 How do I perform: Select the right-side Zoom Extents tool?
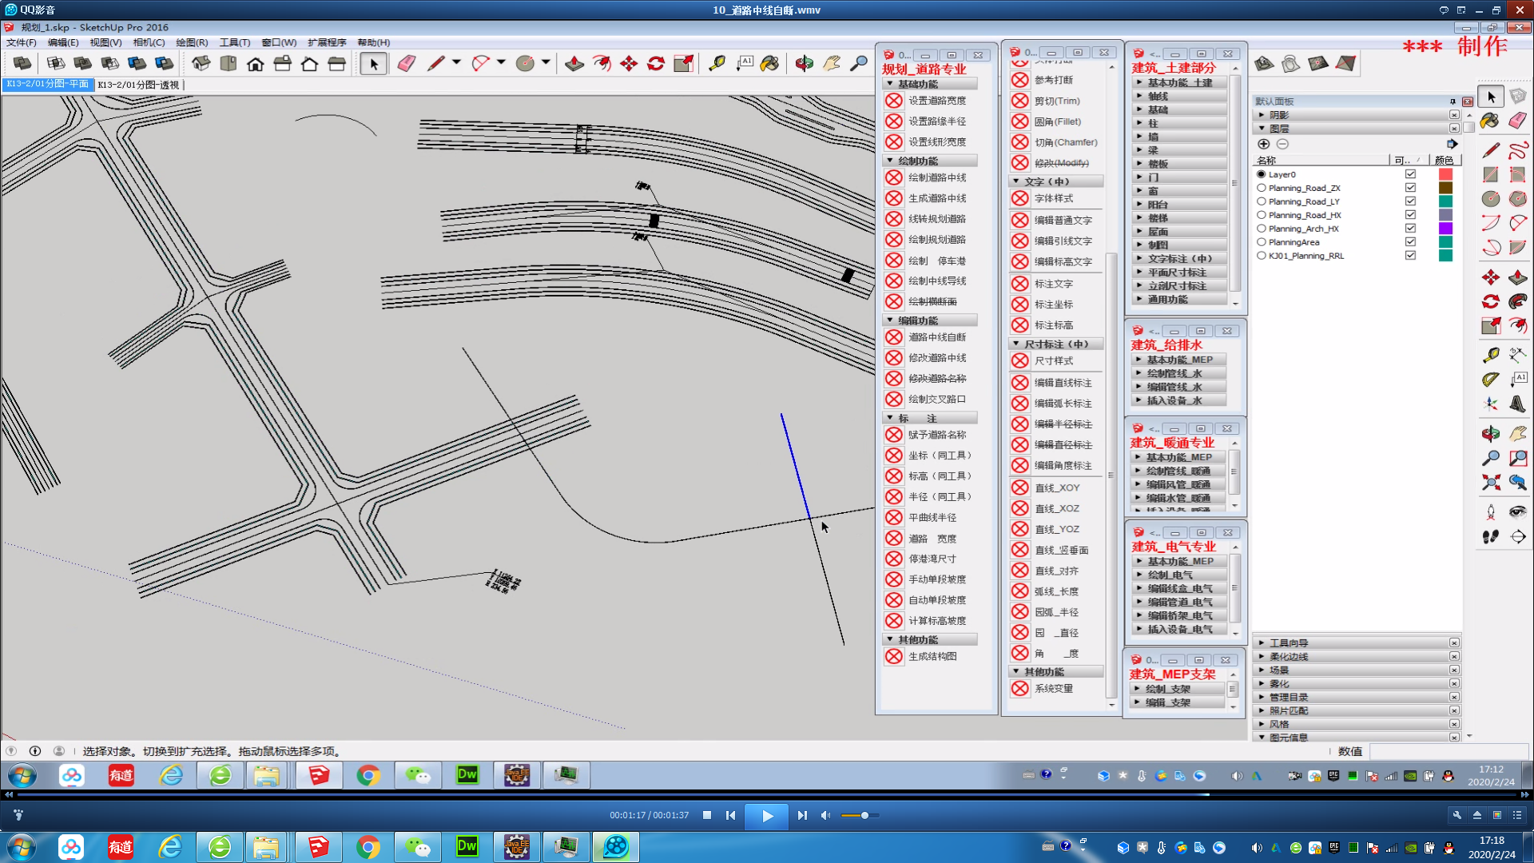pos(1491,482)
